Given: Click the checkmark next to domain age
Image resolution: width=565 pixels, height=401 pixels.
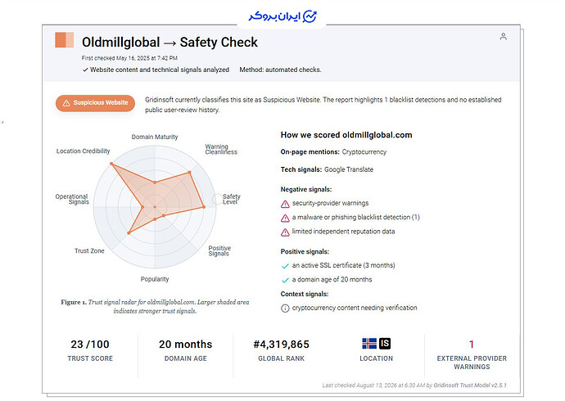Looking at the screenshot, I should (x=285, y=280).
